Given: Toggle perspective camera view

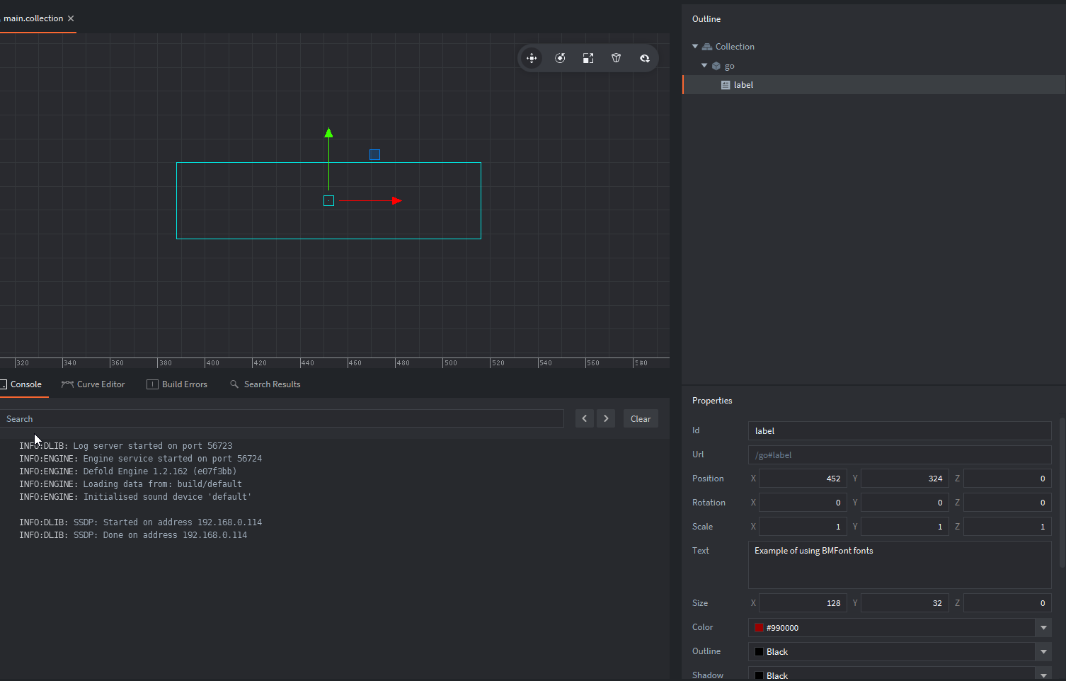Looking at the screenshot, I should [617, 58].
